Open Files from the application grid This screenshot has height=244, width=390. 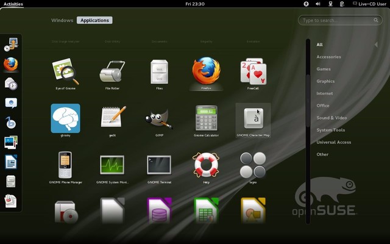click(159, 73)
